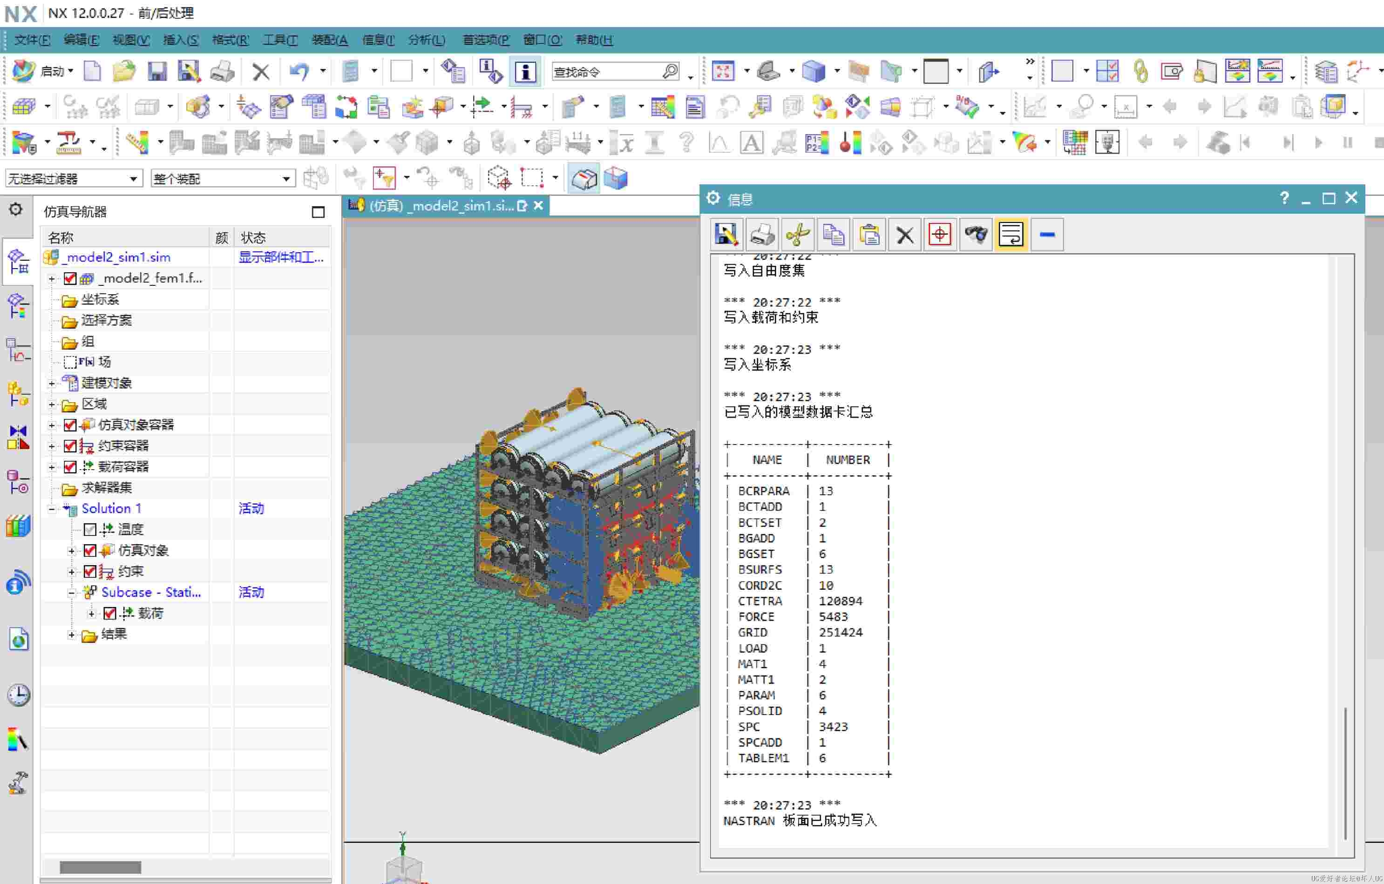This screenshot has width=1384, height=884.
Task: Click the 显示部件和工... status link
Action: (x=281, y=257)
